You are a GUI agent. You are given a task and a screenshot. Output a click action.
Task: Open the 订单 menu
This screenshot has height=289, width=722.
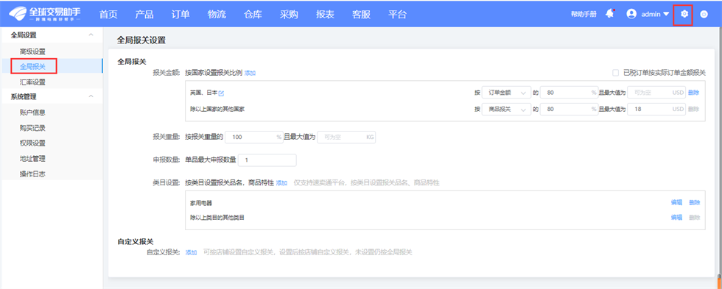pyautogui.click(x=180, y=14)
